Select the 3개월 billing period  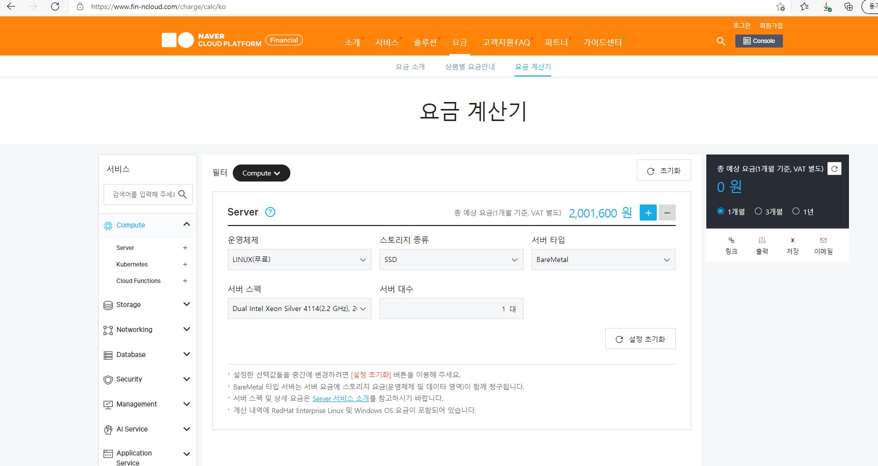pyautogui.click(x=758, y=211)
